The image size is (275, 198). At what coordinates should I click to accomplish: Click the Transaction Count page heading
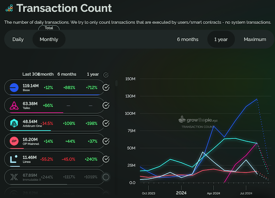point(64,8)
